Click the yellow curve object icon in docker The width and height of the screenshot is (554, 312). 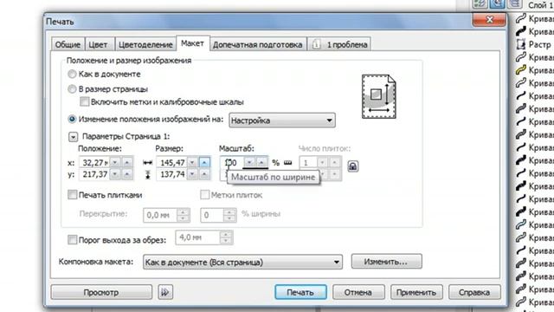[520, 69]
